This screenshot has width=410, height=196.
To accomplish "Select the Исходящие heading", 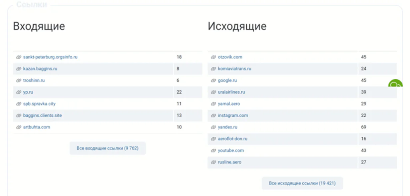I will pos(237,26).
